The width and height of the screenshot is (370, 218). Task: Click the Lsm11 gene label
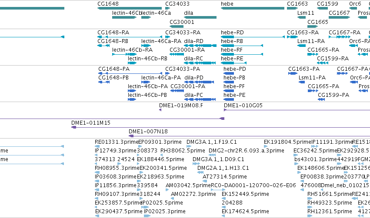click(x=306, y=13)
